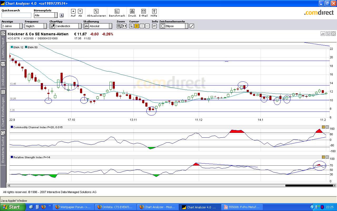Click the go arrow beside Börsenplatz

tap(62, 15)
